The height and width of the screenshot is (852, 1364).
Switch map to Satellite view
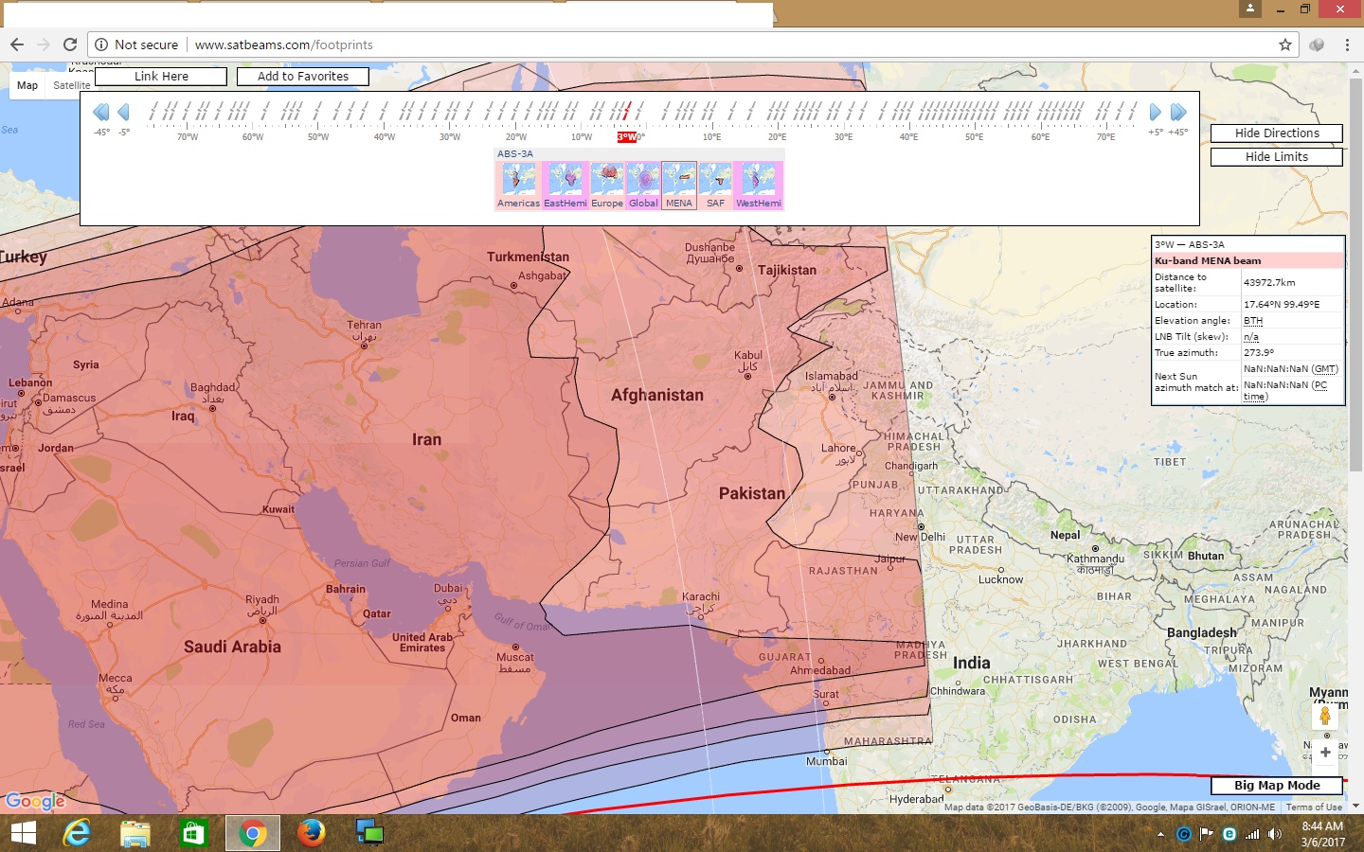(x=71, y=85)
